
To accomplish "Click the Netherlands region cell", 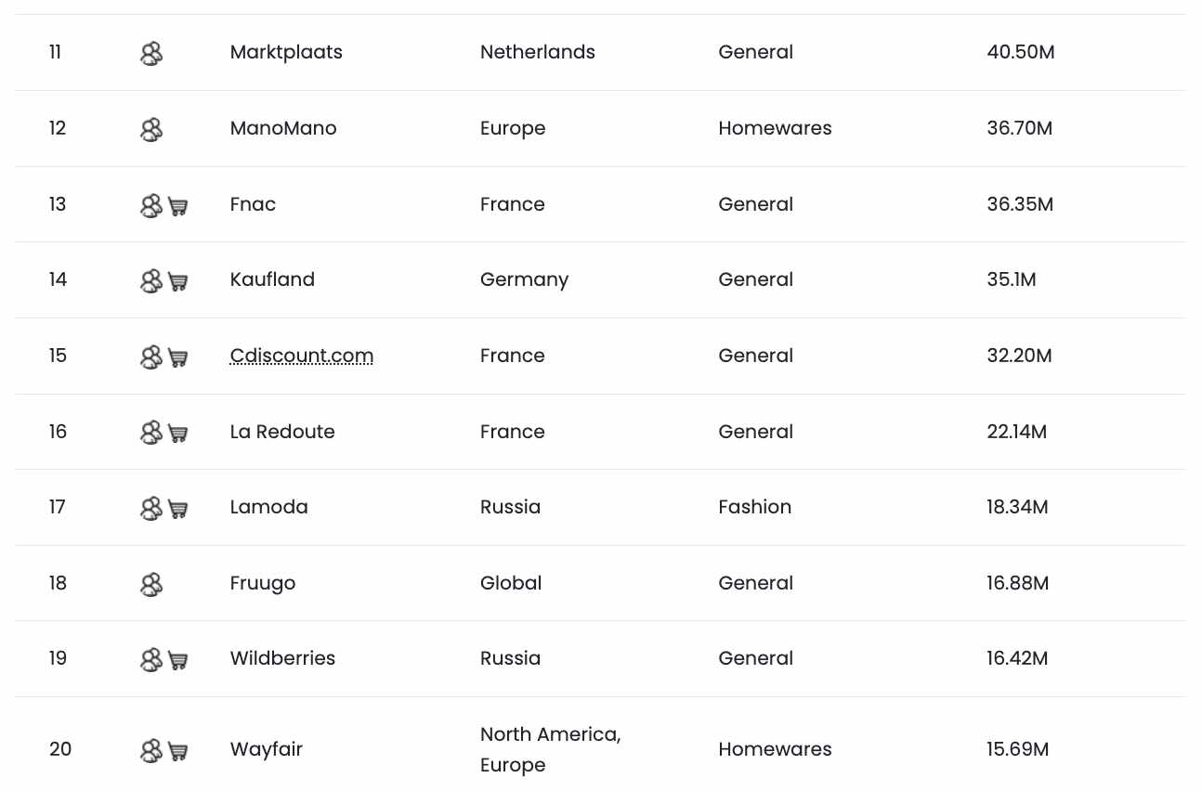I will [x=538, y=52].
